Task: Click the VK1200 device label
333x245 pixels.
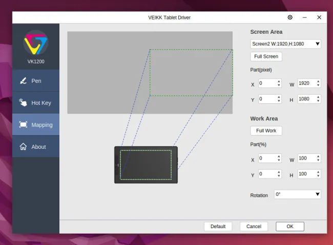Action: pyautogui.click(x=36, y=61)
